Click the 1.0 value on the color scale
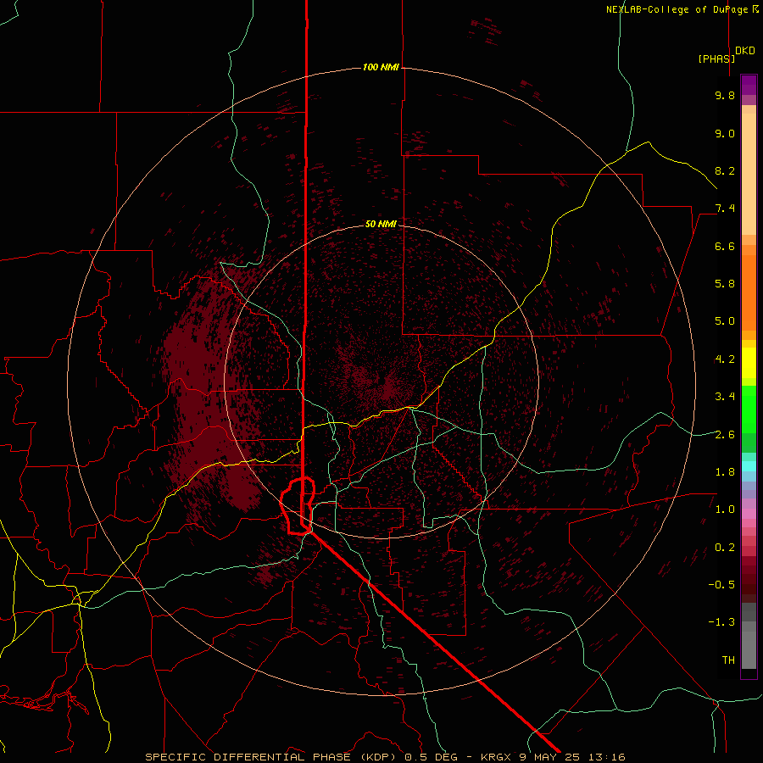Viewport: 763px width, 763px height. 725,510
